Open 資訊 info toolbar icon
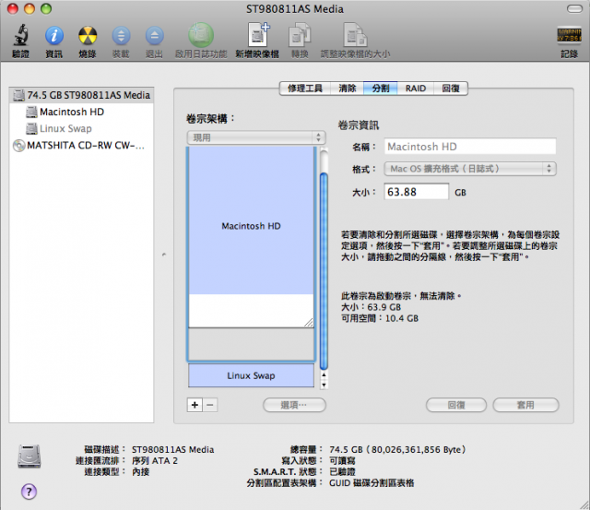The width and height of the screenshot is (590, 510). (53, 38)
